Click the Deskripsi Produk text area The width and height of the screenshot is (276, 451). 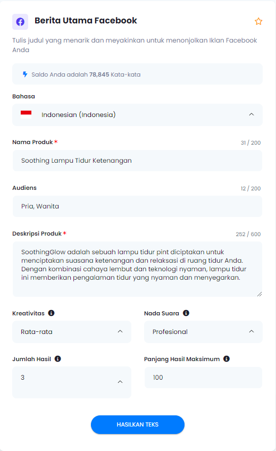[137, 269]
